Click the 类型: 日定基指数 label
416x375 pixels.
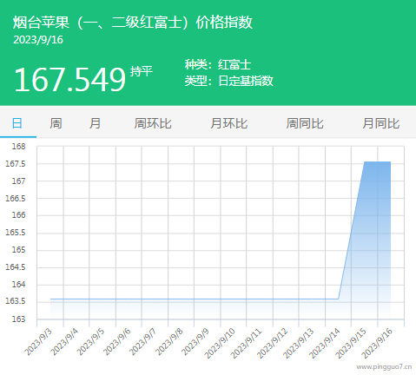228,81
